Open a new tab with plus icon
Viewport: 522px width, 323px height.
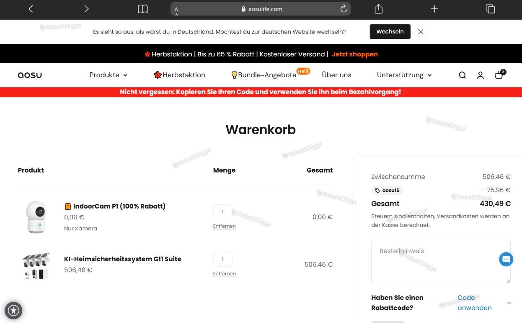(x=434, y=9)
